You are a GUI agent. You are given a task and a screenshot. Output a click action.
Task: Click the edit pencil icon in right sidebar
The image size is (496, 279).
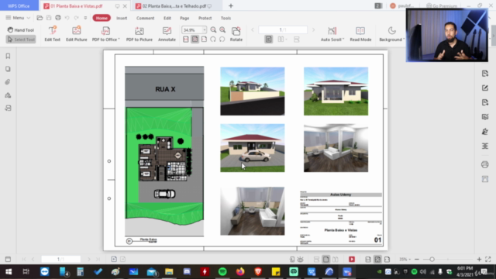click(x=484, y=88)
